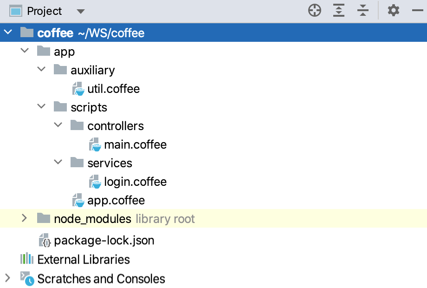Click the Collapse All toolbar icon
The height and width of the screenshot is (288, 427).
tap(362, 10)
